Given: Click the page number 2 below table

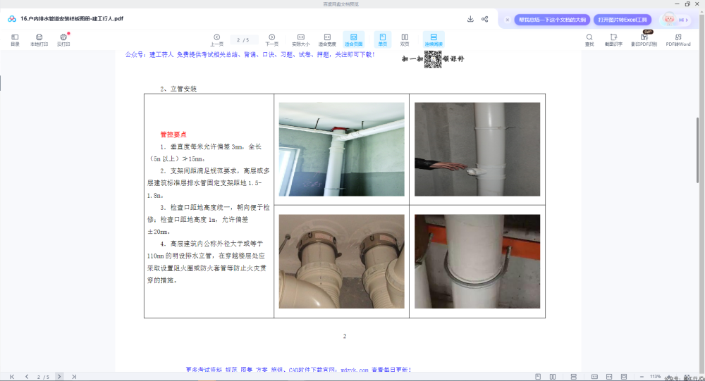Looking at the screenshot, I should coord(345,336).
